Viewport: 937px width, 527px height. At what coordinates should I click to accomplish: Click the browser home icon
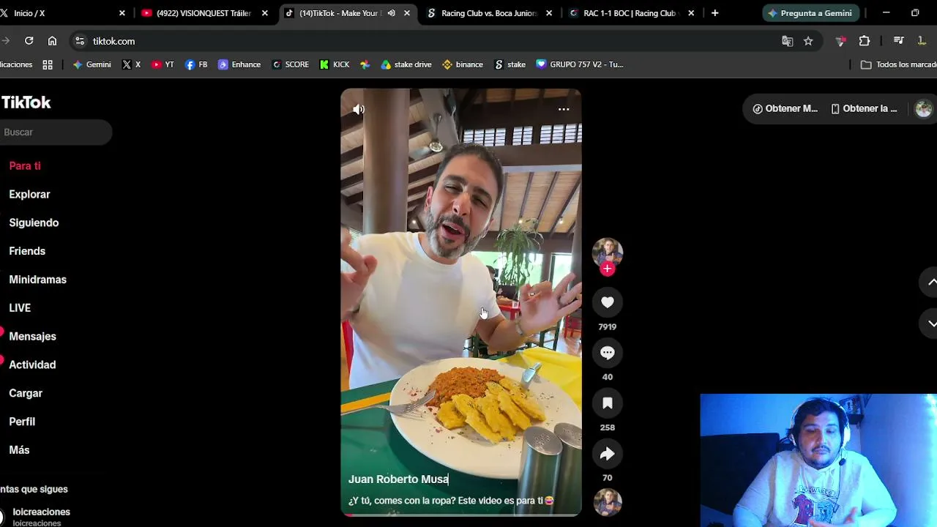click(x=52, y=41)
